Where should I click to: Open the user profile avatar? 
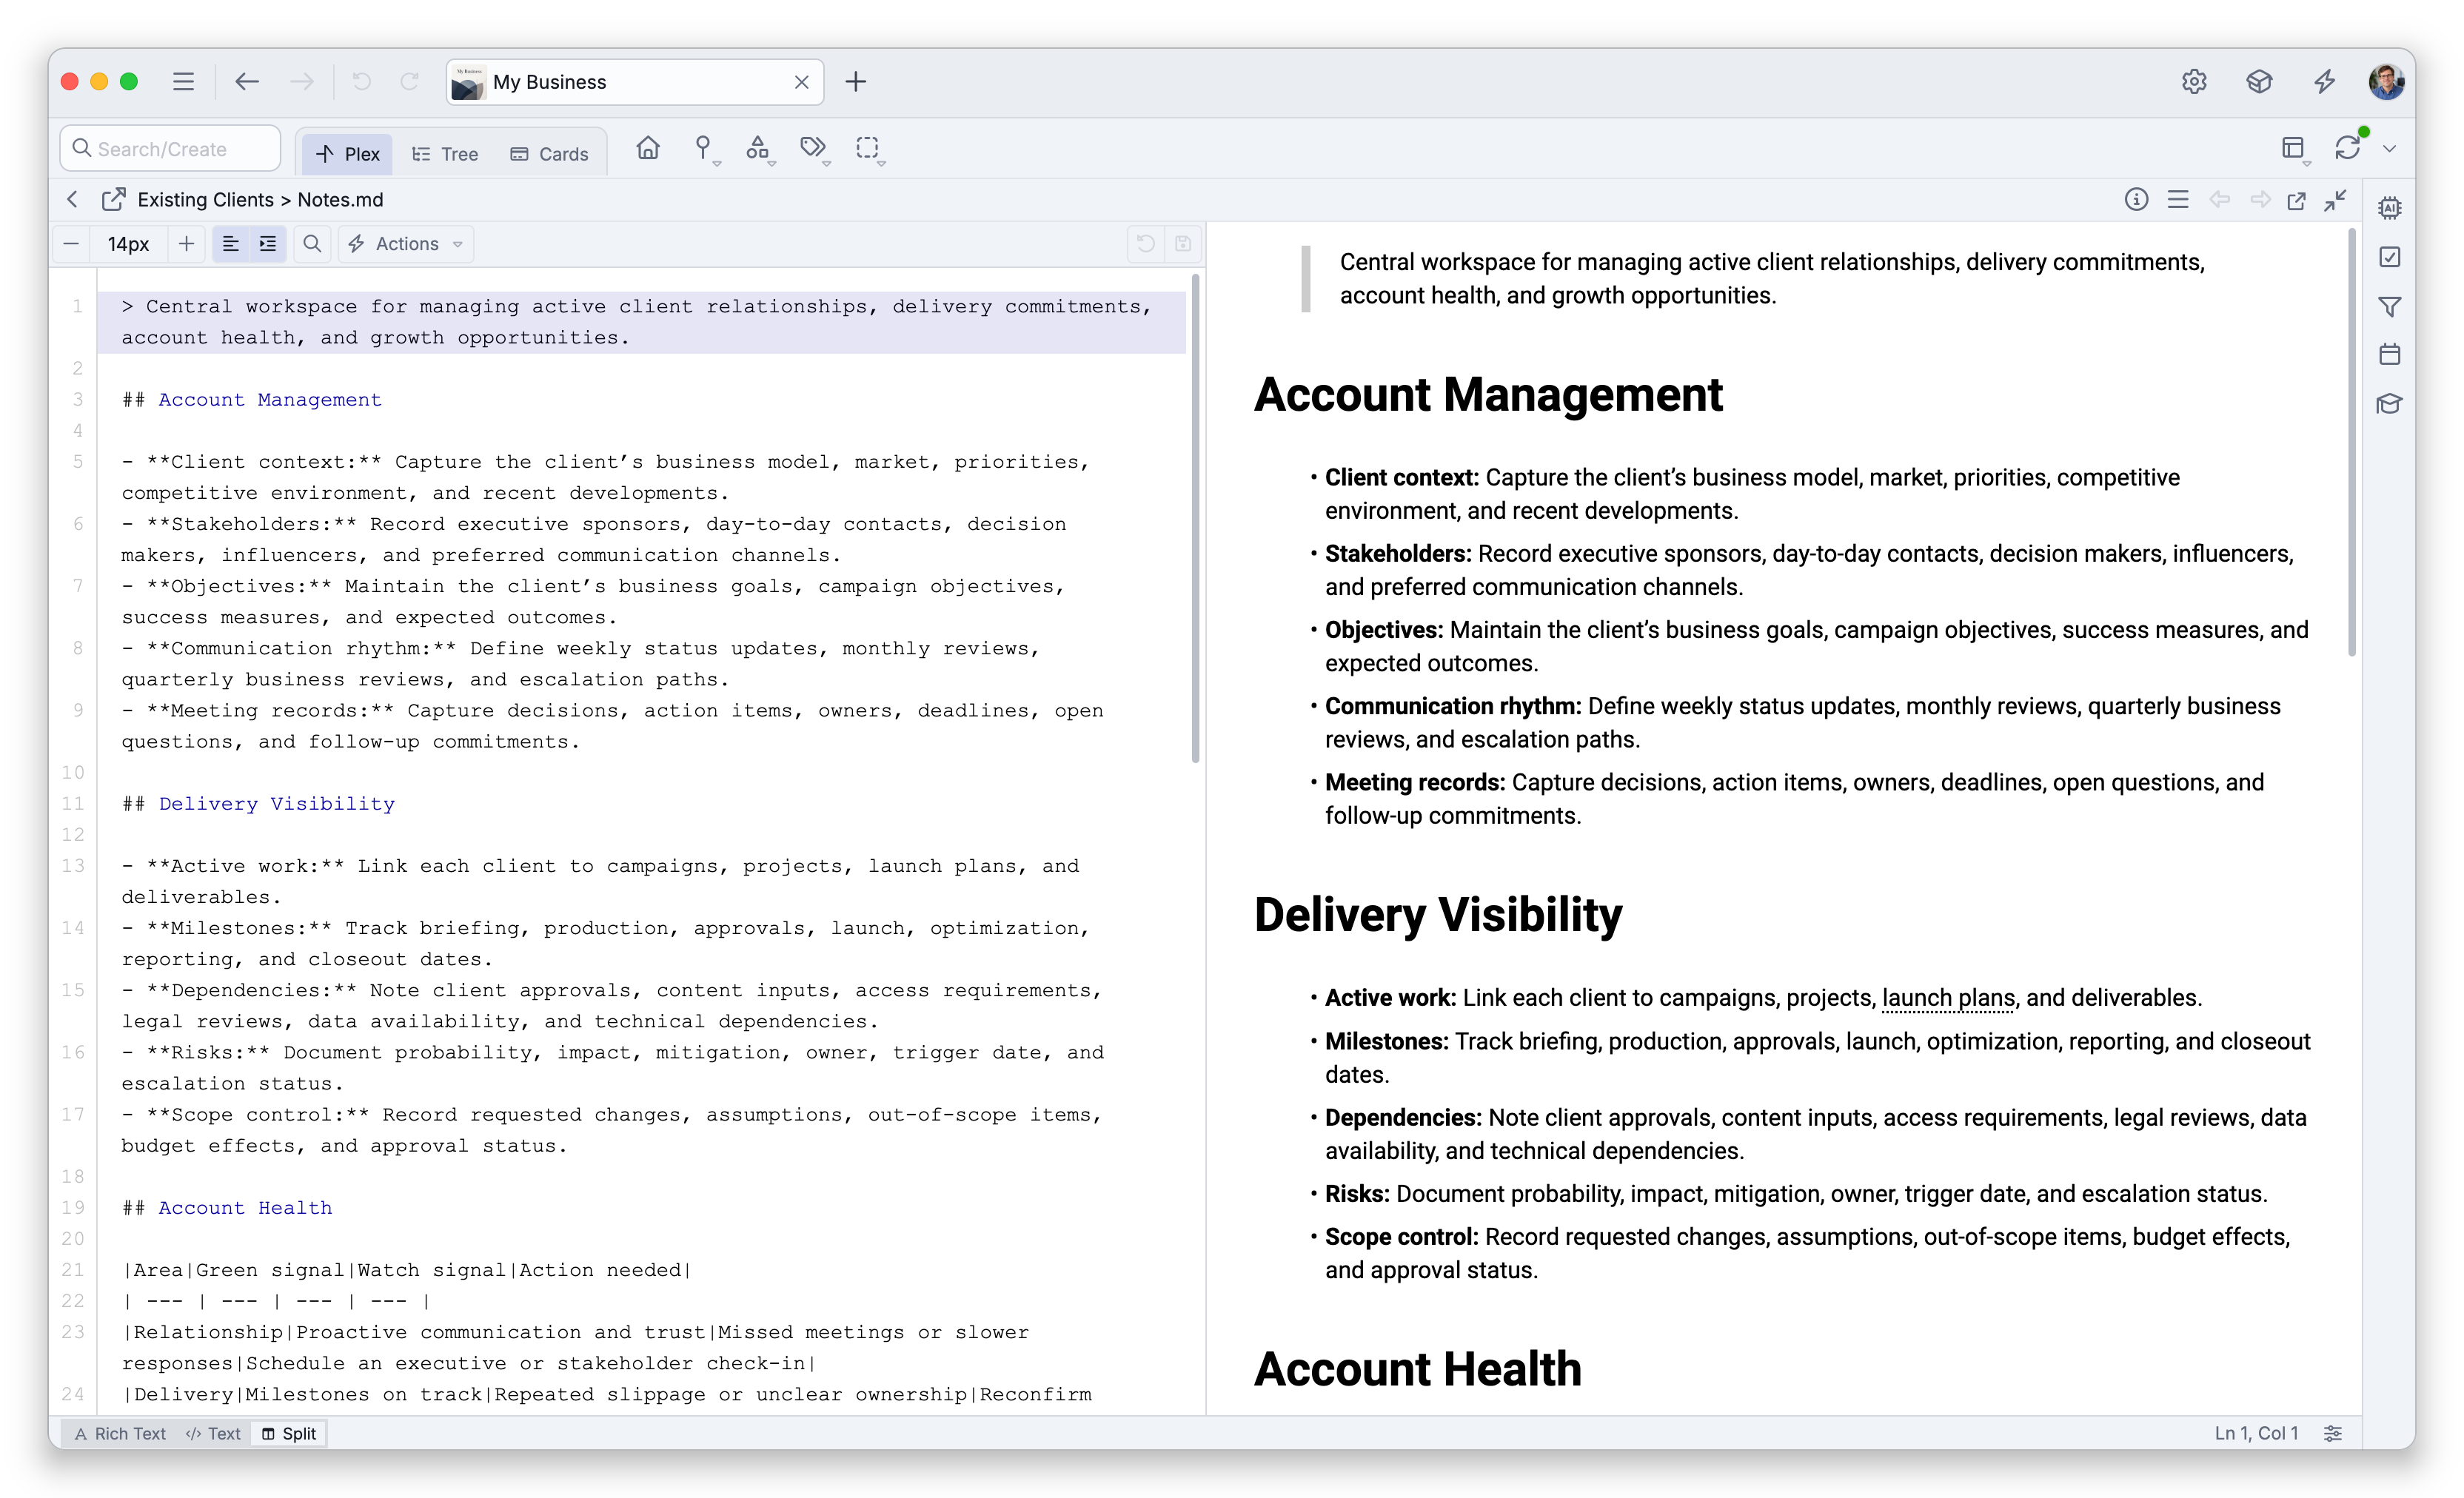2386,82
